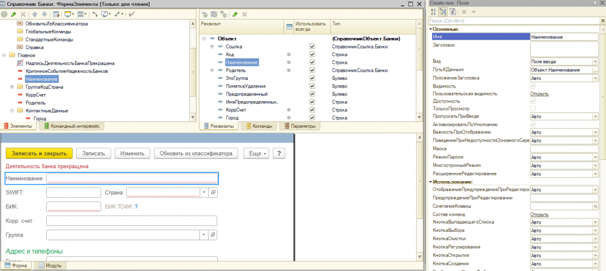This screenshot has height=271, width=606.
Task: Open the ПропускатьПриВводе dropdown
Action: (595, 117)
